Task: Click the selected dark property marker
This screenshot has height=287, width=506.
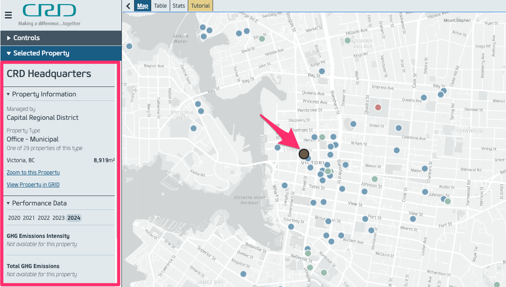Action: 304,154
